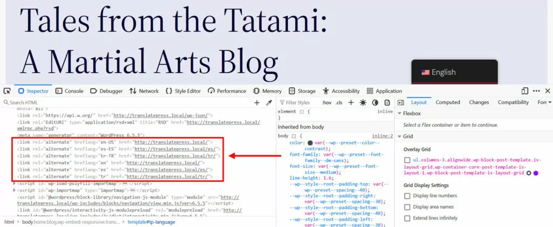Image resolution: width=553 pixels, height=227 pixels.
Task: Open the Inspector tab
Action: click(33, 91)
